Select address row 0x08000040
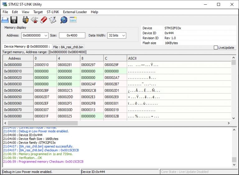The height and width of the screenshot is (175, 239). (x=18, y=91)
